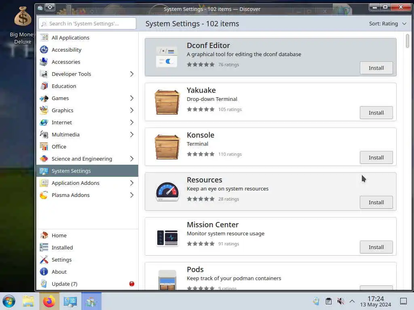414x310 pixels.
Task: Click the Accessibility category icon
Action: 44,50
